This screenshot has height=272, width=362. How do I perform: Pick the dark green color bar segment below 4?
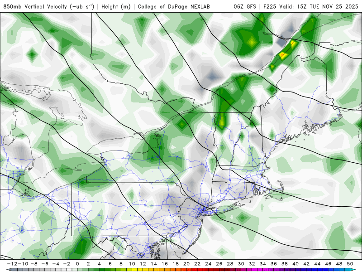[x=102, y=270]
